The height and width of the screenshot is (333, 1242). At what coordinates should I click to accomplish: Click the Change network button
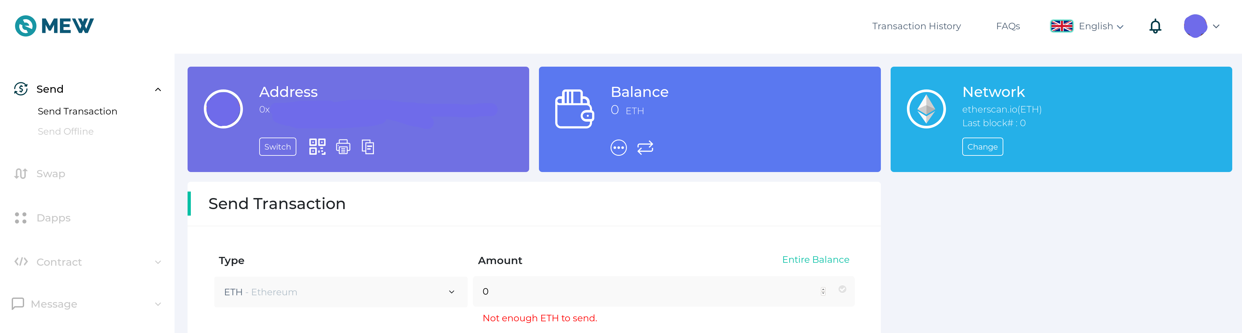click(982, 146)
